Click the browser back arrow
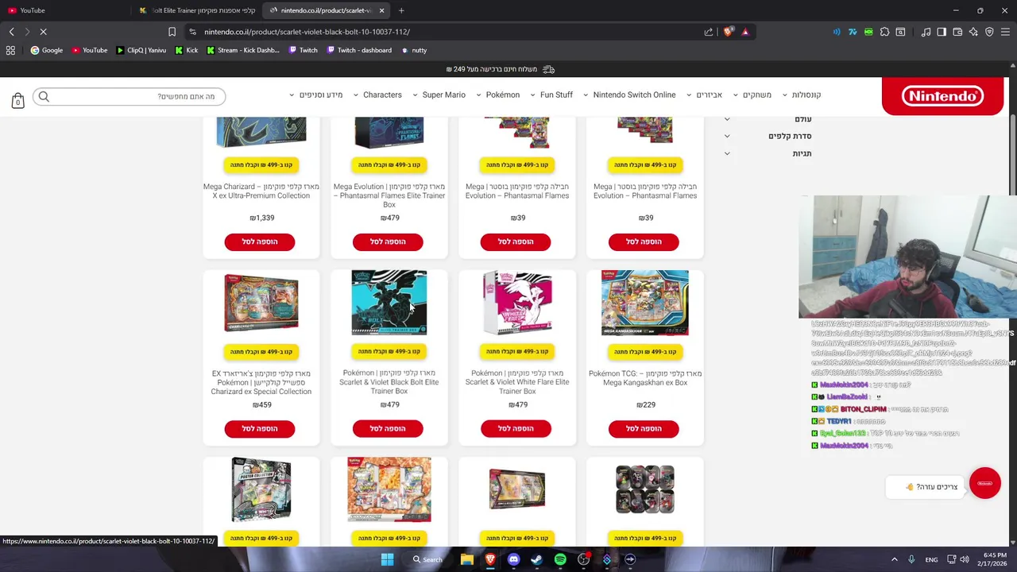The width and height of the screenshot is (1017, 572). pos(11,32)
